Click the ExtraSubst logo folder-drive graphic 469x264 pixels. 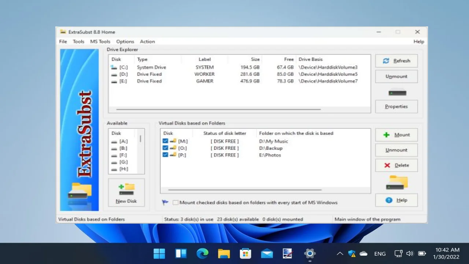(x=80, y=191)
